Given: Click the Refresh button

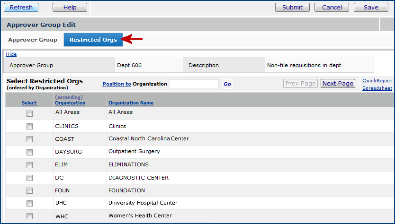Looking at the screenshot, I should [x=21, y=7].
